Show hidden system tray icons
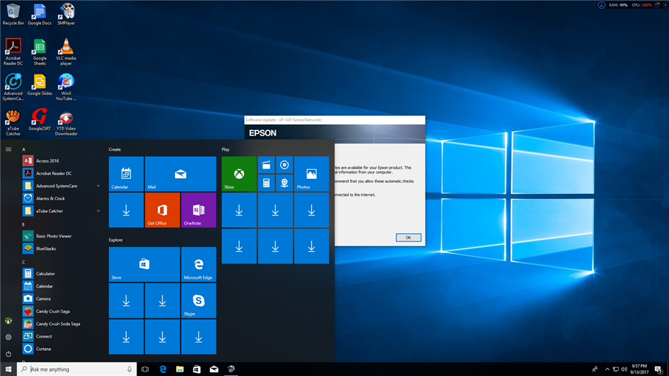Image resolution: width=669 pixels, height=376 pixels. tap(607, 369)
